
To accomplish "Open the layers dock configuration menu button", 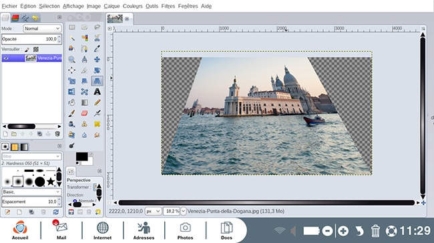I will pos(59,17).
